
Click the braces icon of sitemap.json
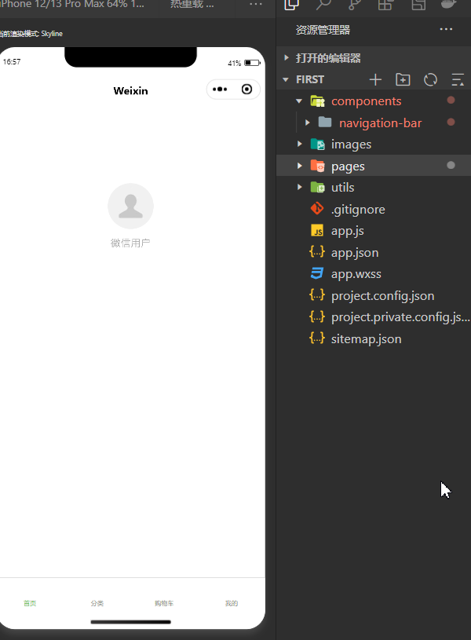tap(317, 338)
